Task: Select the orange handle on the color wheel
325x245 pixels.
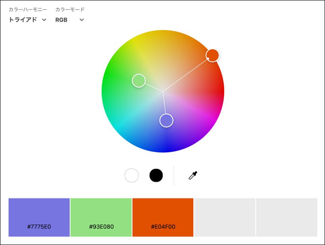Action: (x=213, y=55)
